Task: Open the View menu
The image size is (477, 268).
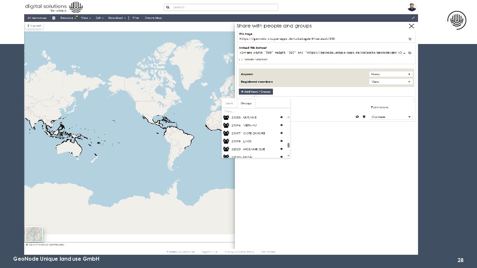Action: [x=86, y=18]
